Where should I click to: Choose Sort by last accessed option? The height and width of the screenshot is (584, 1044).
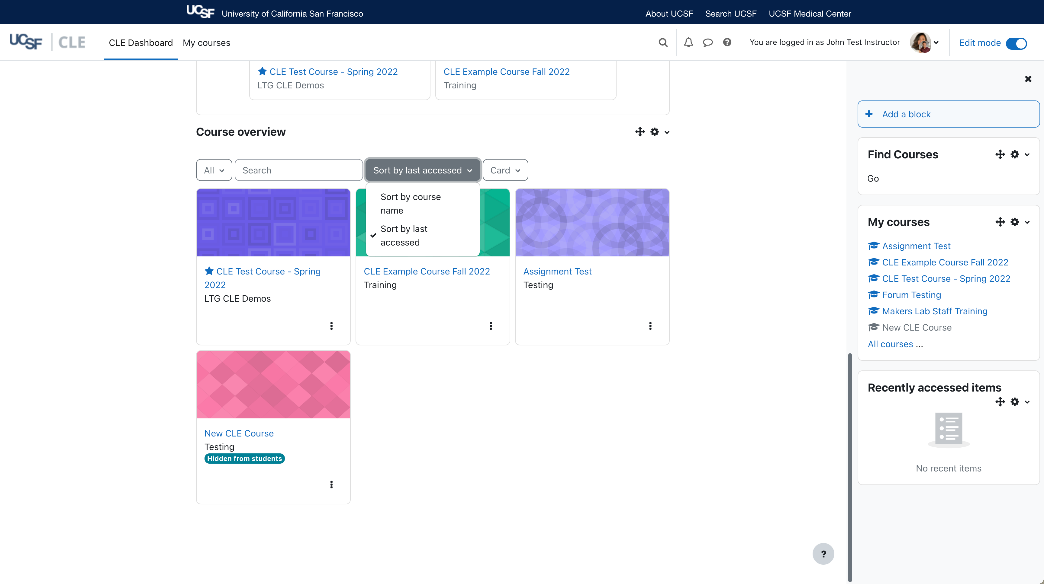[422, 236]
